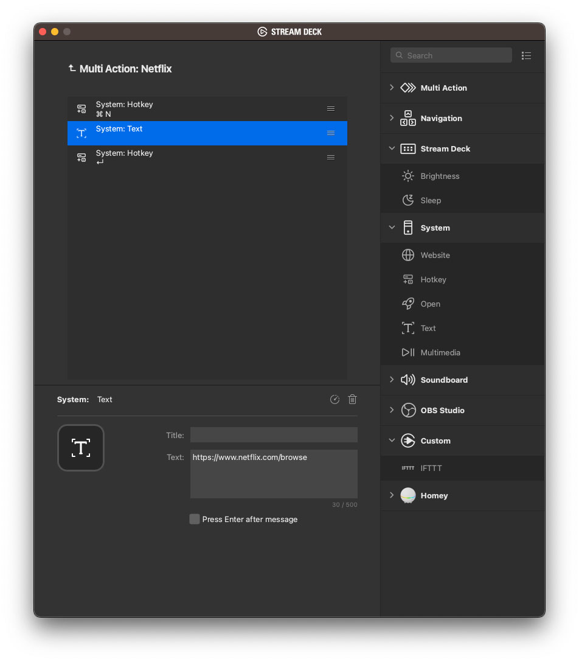Click the Website action label
This screenshot has width=579, height=662.
[x=435, y=255]
